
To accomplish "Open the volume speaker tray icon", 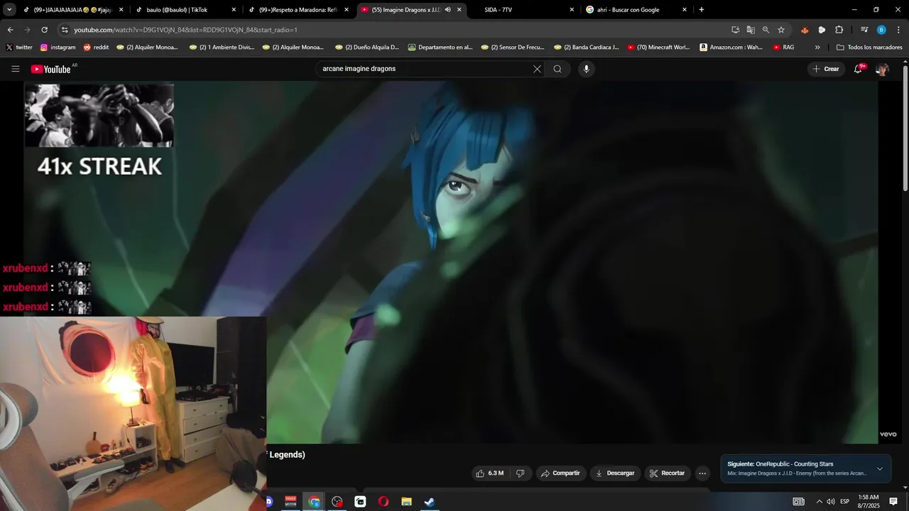I will (831, 502).
